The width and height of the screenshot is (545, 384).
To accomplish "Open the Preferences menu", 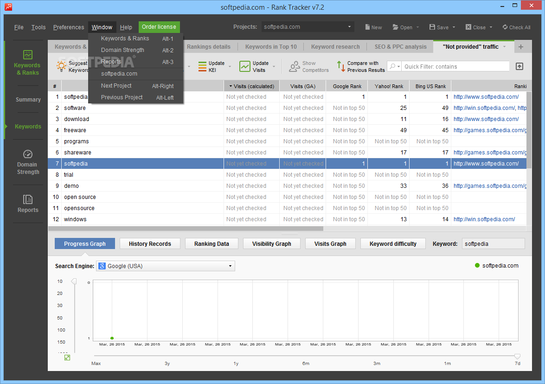I will tap(69, 27).
